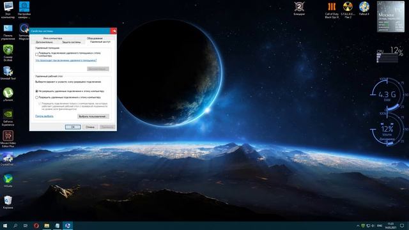Open the Windows Start menu

pyautogui.click(x=5, y=226)
